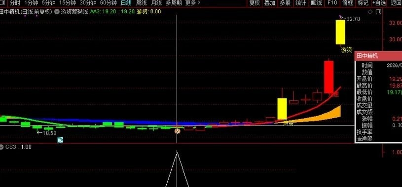The width and height of the screenshot is (402, 187).
Task: Click the 复权 button
Action: pos(255,3)
